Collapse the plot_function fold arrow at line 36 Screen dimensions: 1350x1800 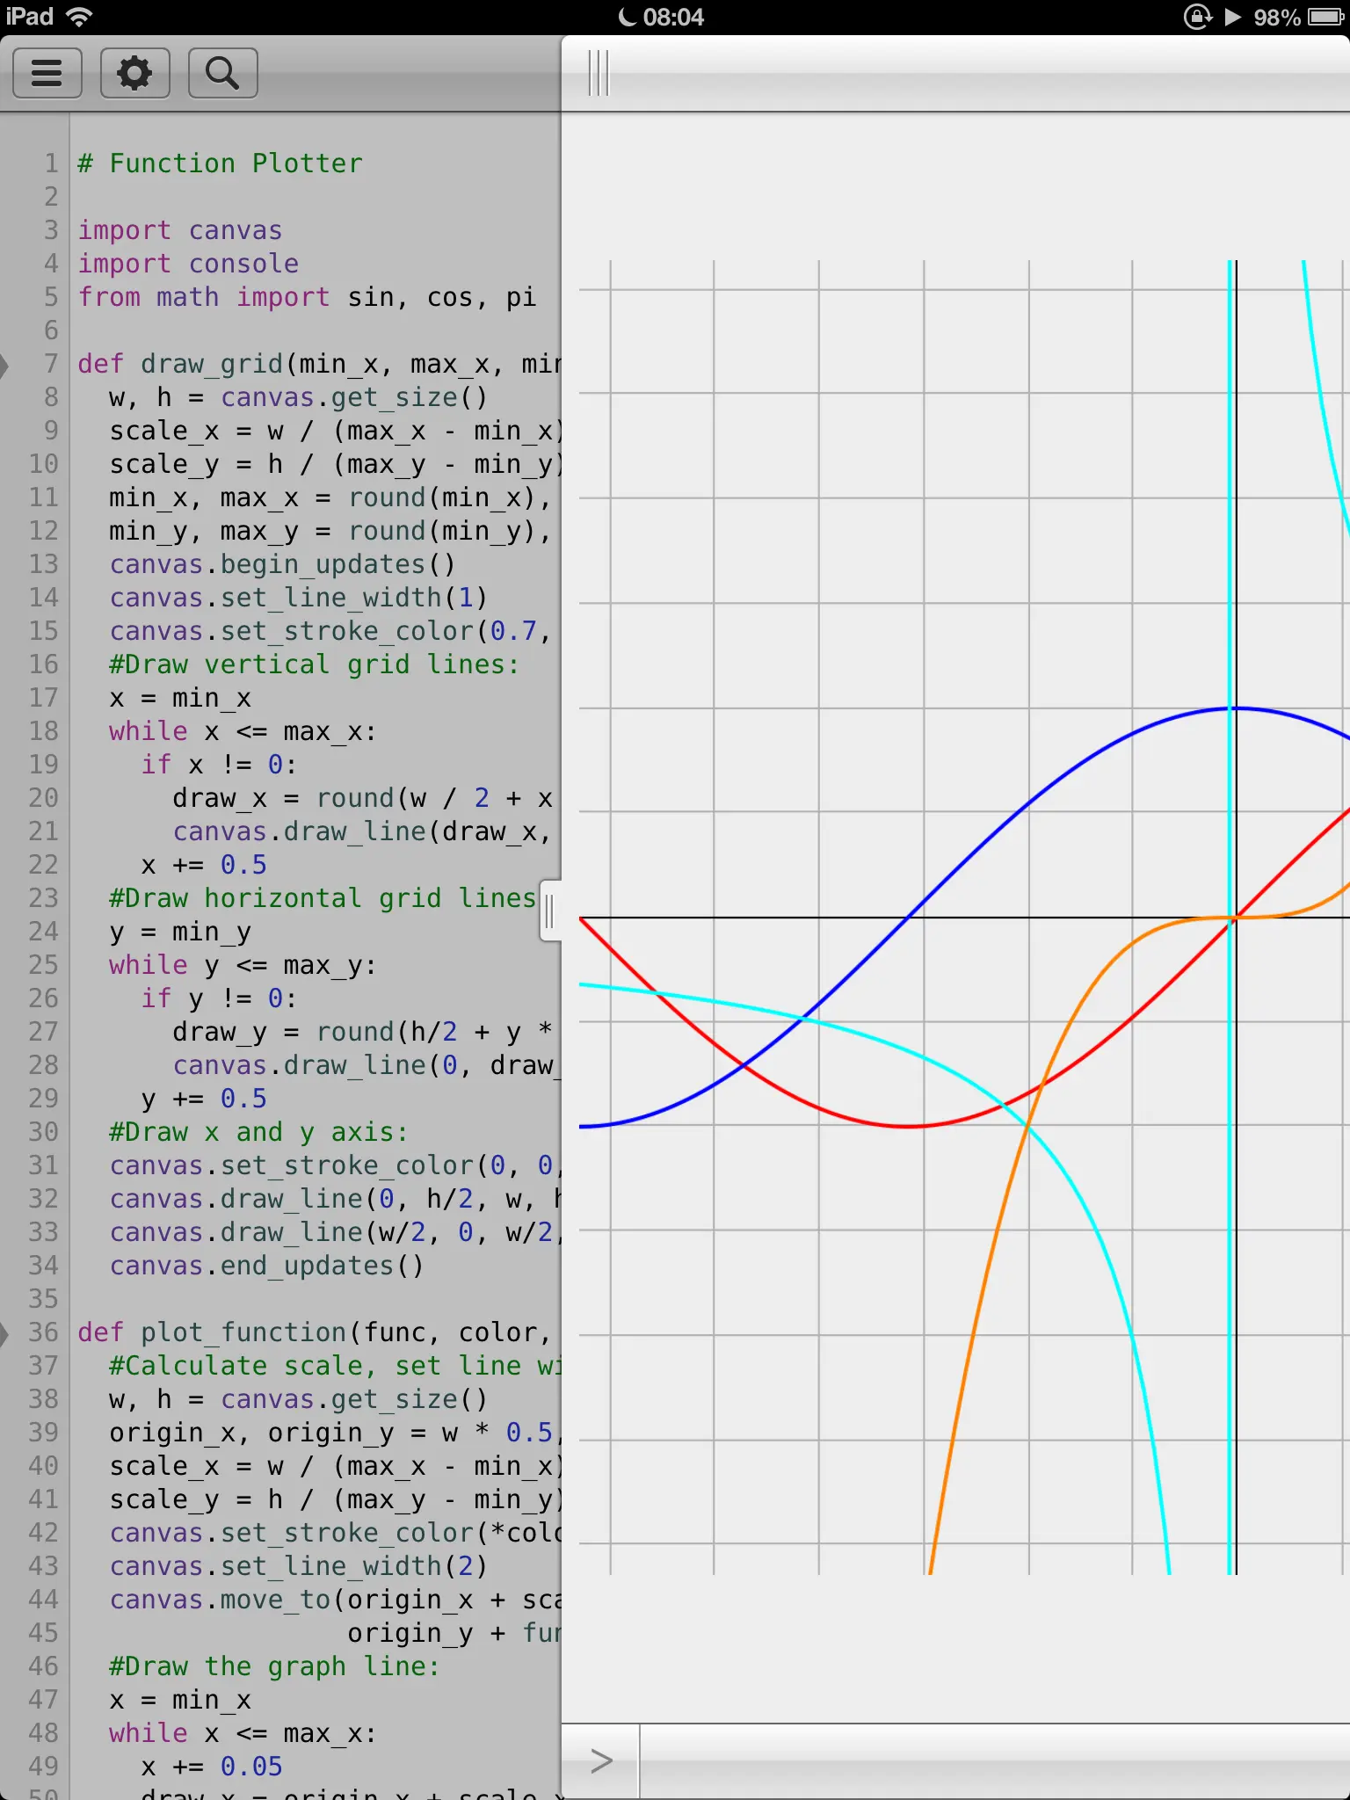(4, 1333)
